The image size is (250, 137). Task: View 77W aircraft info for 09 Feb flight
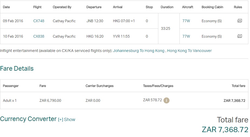(186, 21)
